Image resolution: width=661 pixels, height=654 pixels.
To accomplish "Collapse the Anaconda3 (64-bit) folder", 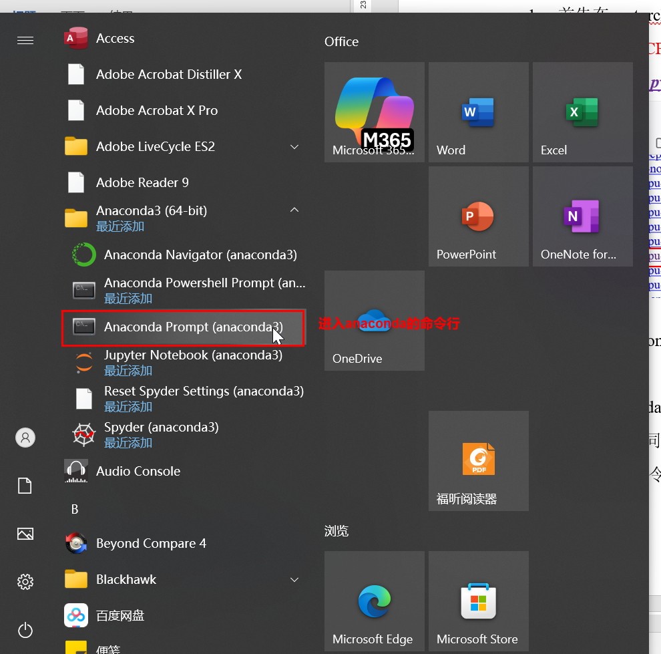I will pos(184,218).
